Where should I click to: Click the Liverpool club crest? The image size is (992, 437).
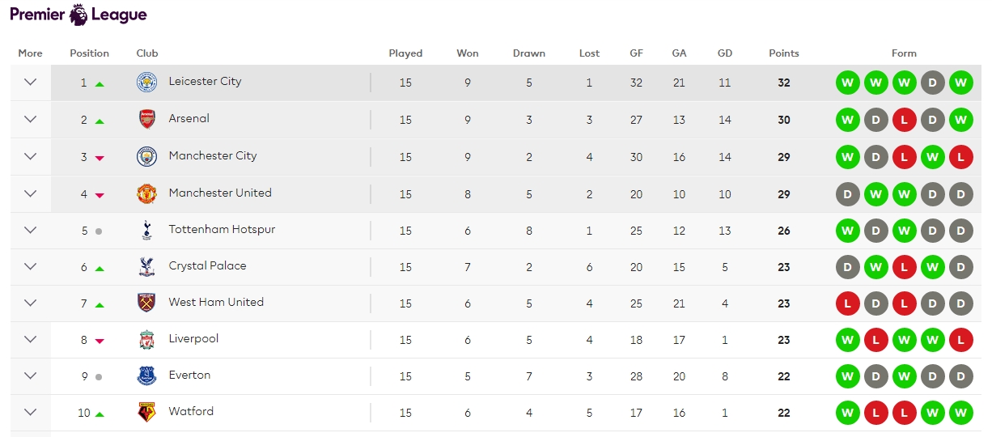point(146,340)
